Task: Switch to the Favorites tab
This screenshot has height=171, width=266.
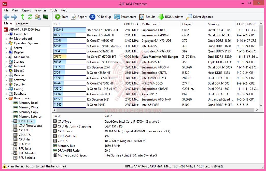Action: [22, 24]
